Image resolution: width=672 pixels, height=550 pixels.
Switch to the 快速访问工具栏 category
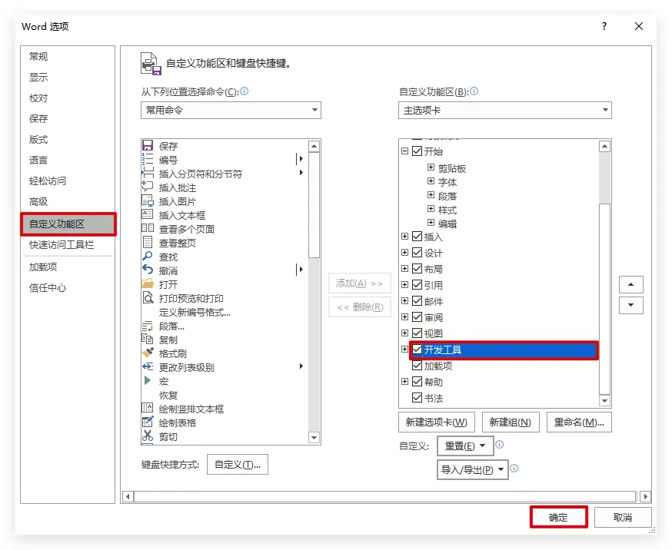[62, 245]
